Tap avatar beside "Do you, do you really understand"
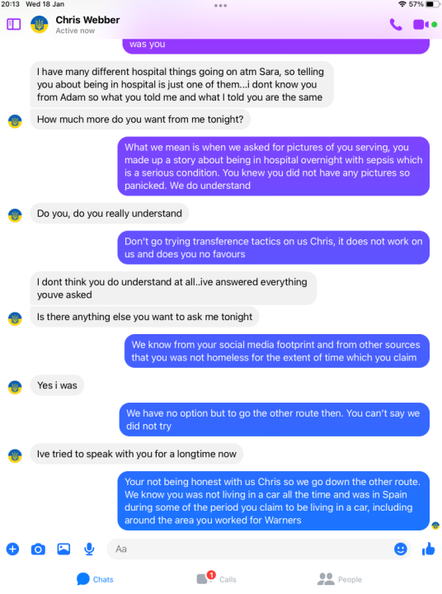442x594 pixels. (15, 215)
